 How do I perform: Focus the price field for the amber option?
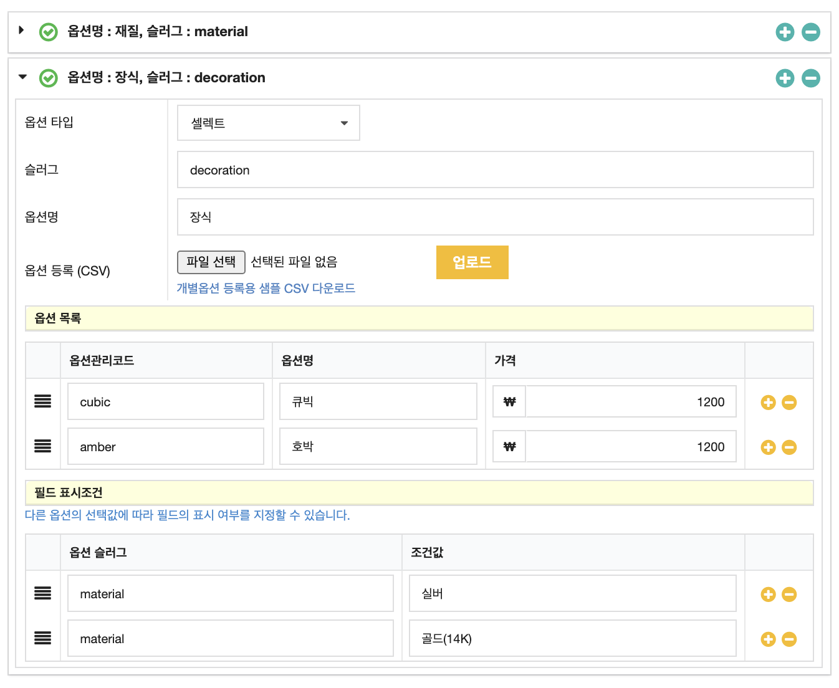pyautogui.click(x=630, y=447)
